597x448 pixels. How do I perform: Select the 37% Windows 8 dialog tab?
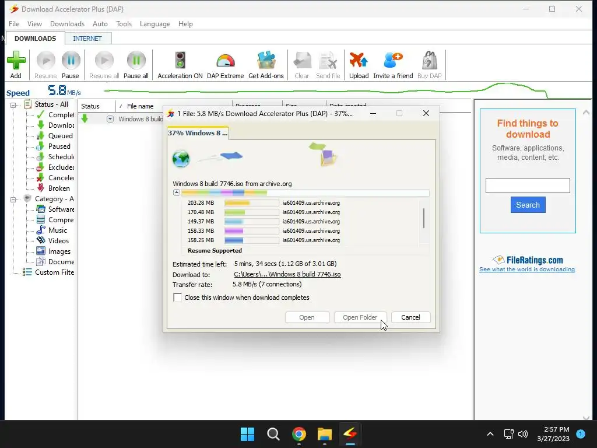(x=198, y=133)
